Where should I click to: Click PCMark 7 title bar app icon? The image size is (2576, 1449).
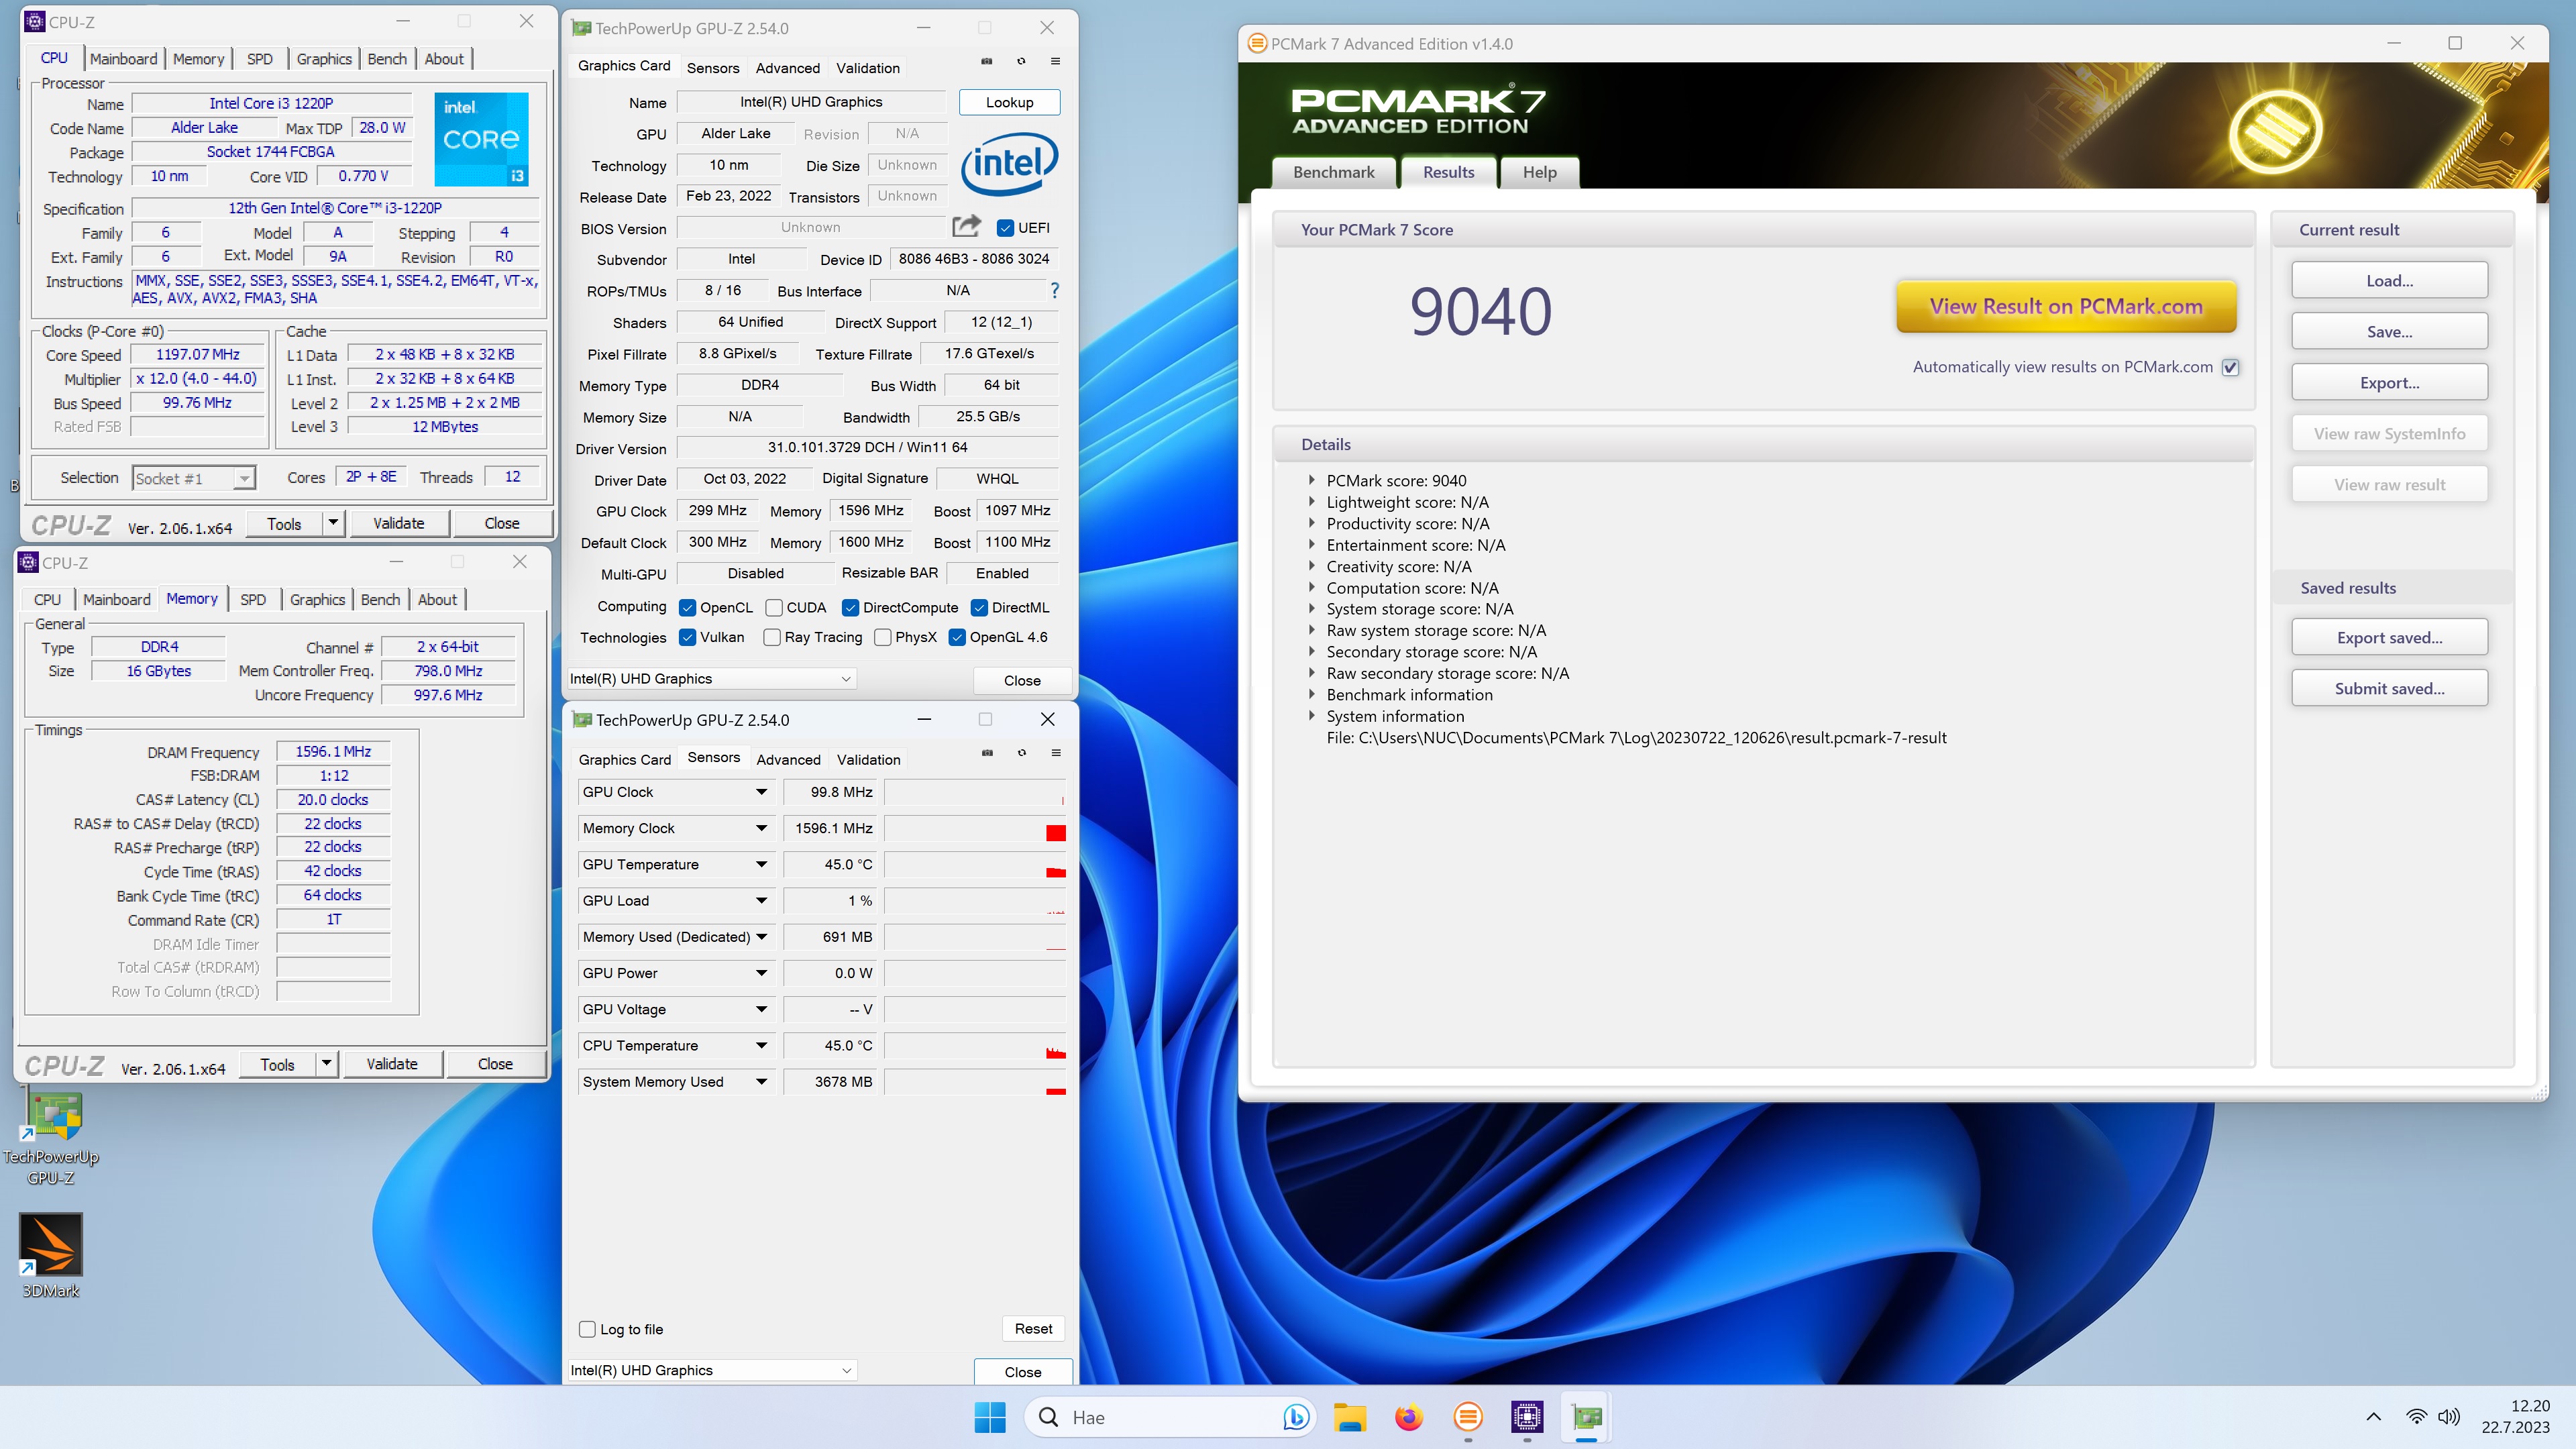[1257, 43]
